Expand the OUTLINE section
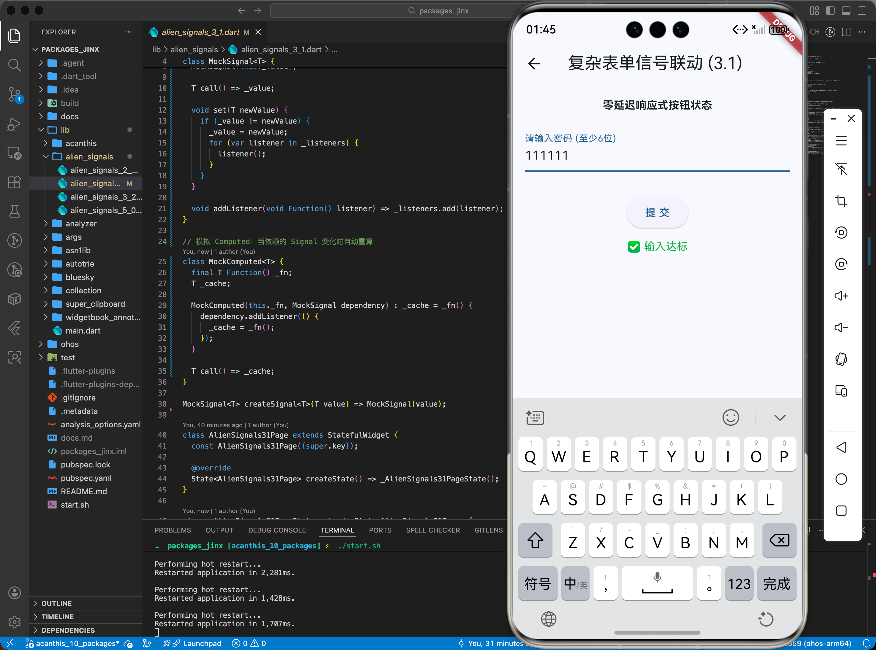The width and height of the screenshot is (876, 650). (x=56, y=603)
